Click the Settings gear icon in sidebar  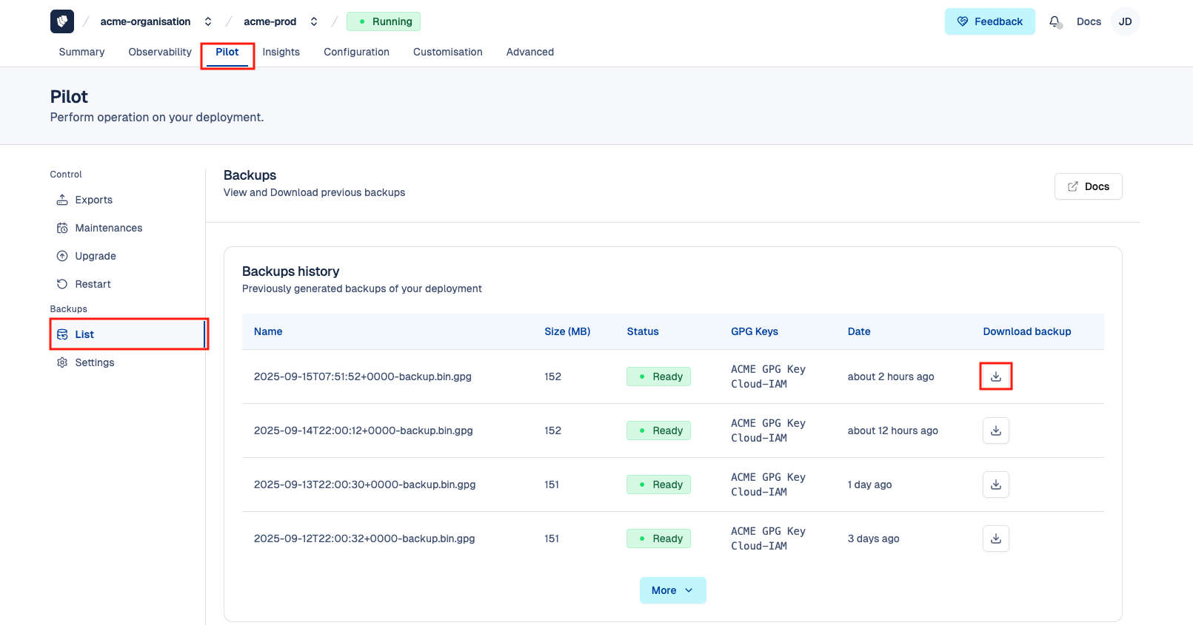pos(62,362)
